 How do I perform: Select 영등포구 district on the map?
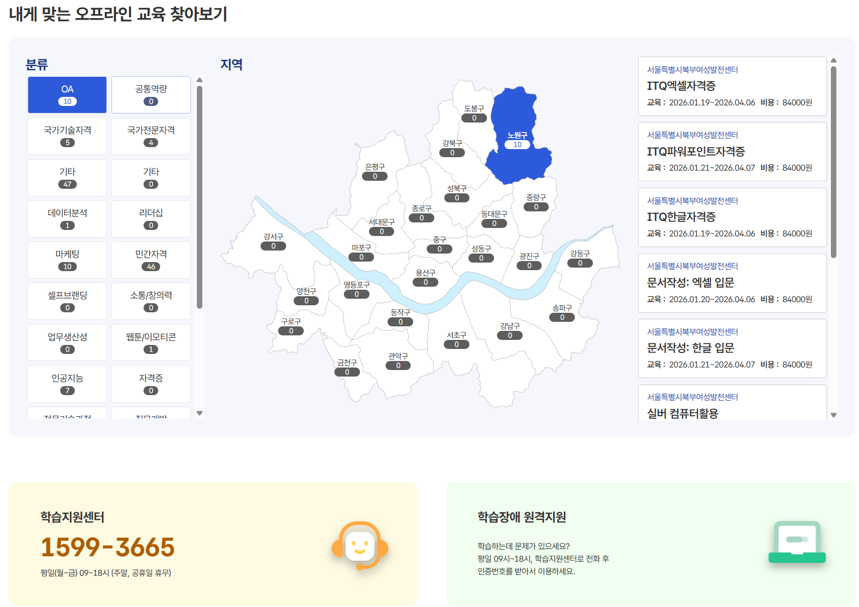356,290
